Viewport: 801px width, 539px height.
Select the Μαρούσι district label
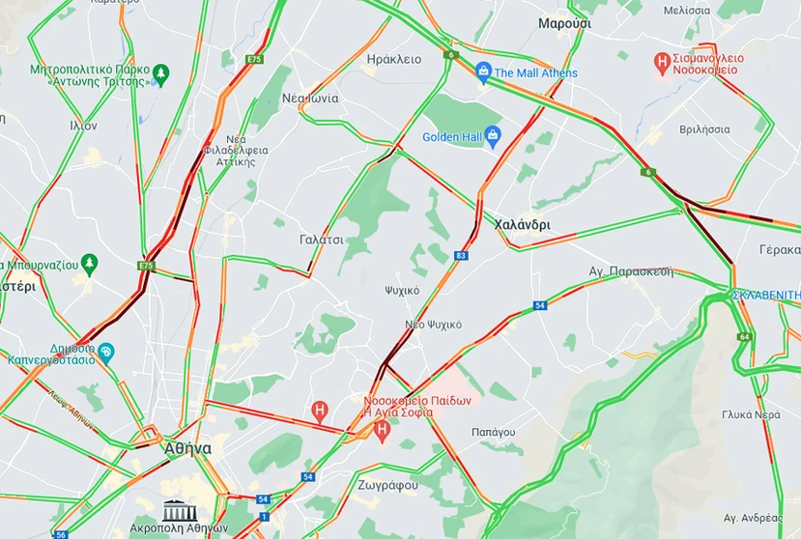[564, 23]
